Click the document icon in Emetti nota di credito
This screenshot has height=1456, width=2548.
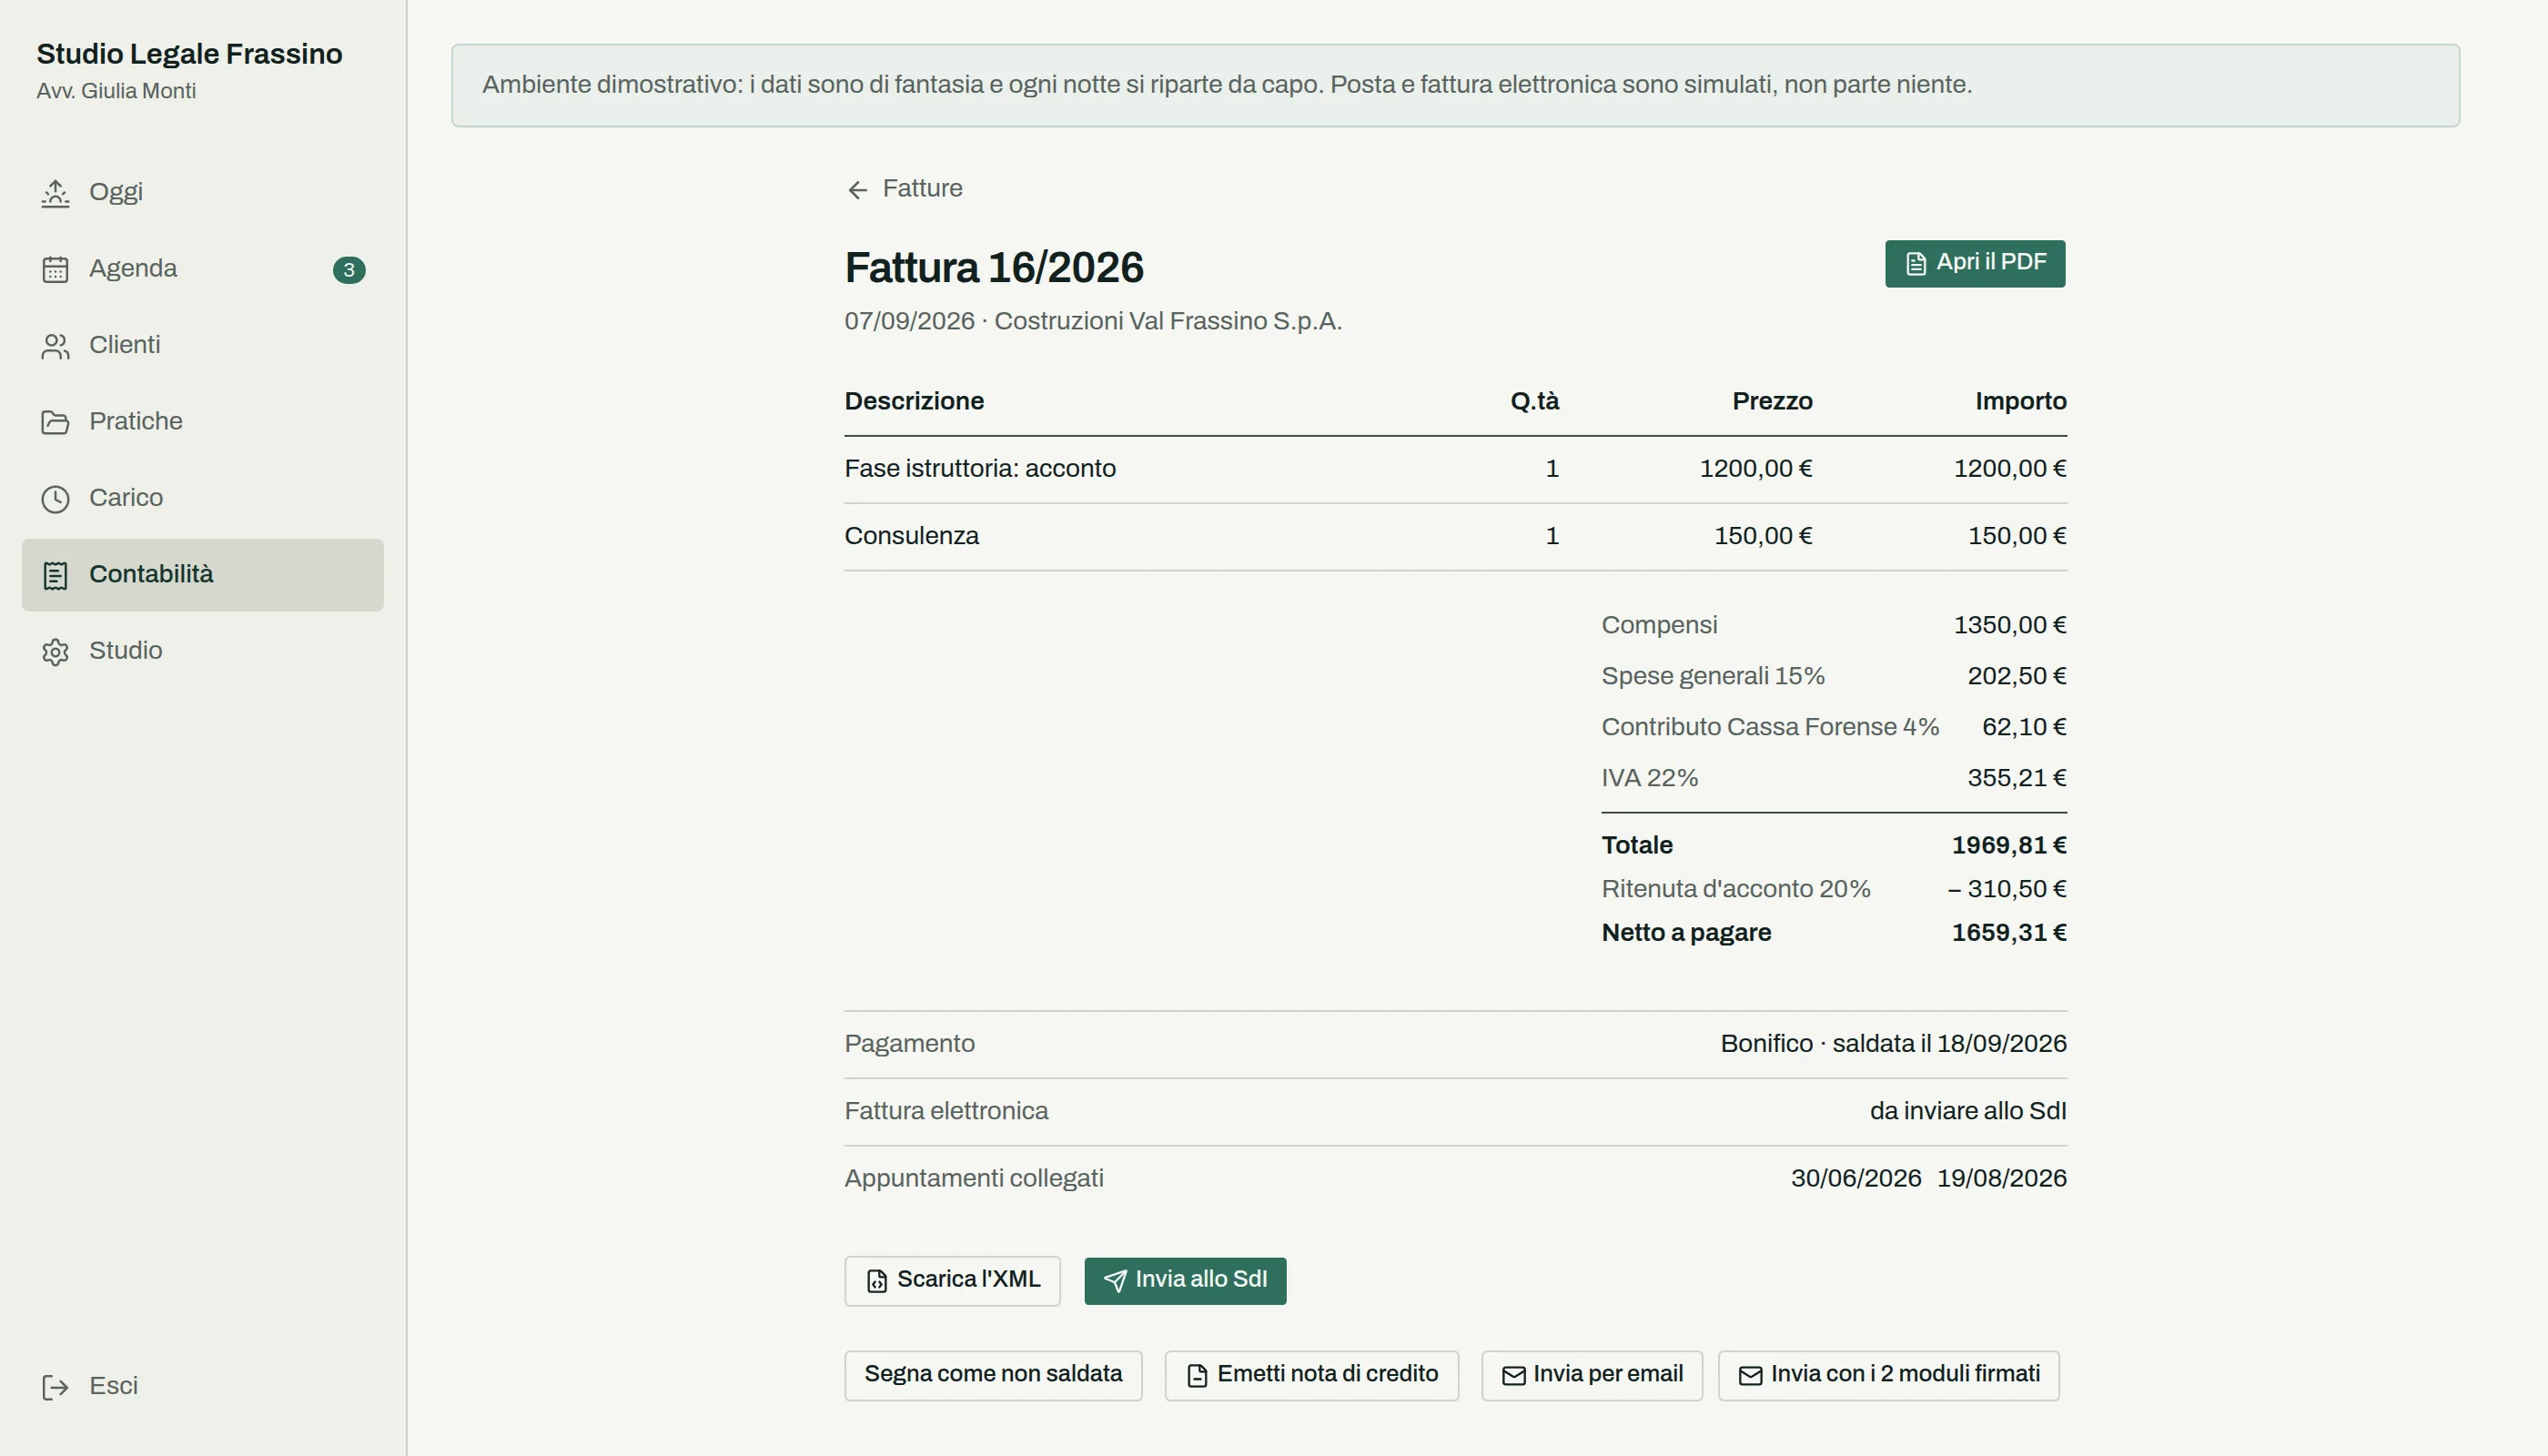(x=1196, y=1376)
